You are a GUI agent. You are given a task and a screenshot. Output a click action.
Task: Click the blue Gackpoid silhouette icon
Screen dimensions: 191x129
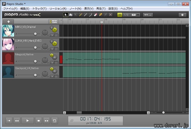8,72
